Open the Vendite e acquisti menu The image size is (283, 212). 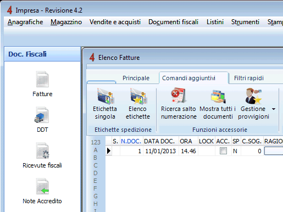point(115,22)
